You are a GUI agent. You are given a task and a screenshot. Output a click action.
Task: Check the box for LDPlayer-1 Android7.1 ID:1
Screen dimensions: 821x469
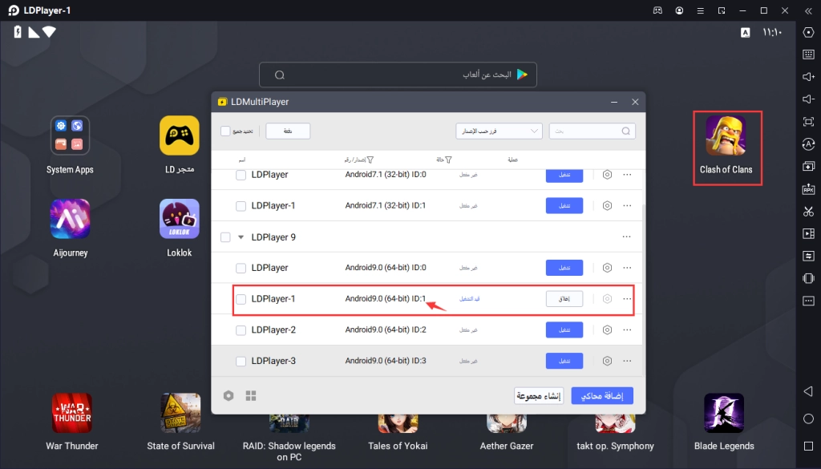click(x=241, y=206)
